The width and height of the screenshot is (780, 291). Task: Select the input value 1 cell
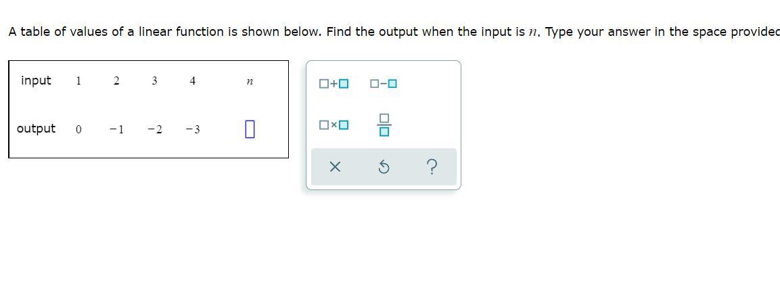click(78, 81)
